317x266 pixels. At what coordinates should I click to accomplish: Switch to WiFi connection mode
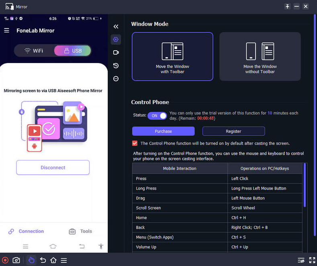(34, 51)
